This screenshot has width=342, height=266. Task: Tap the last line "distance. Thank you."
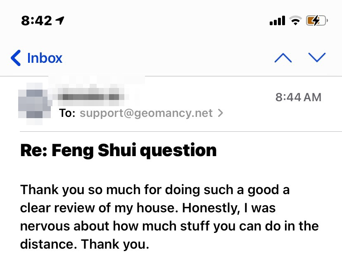tap(84, 244)
